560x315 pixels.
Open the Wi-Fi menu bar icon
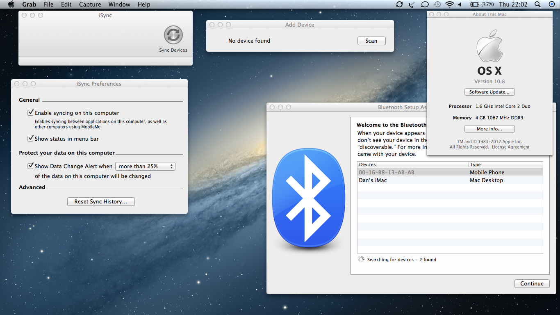(450, 5)
